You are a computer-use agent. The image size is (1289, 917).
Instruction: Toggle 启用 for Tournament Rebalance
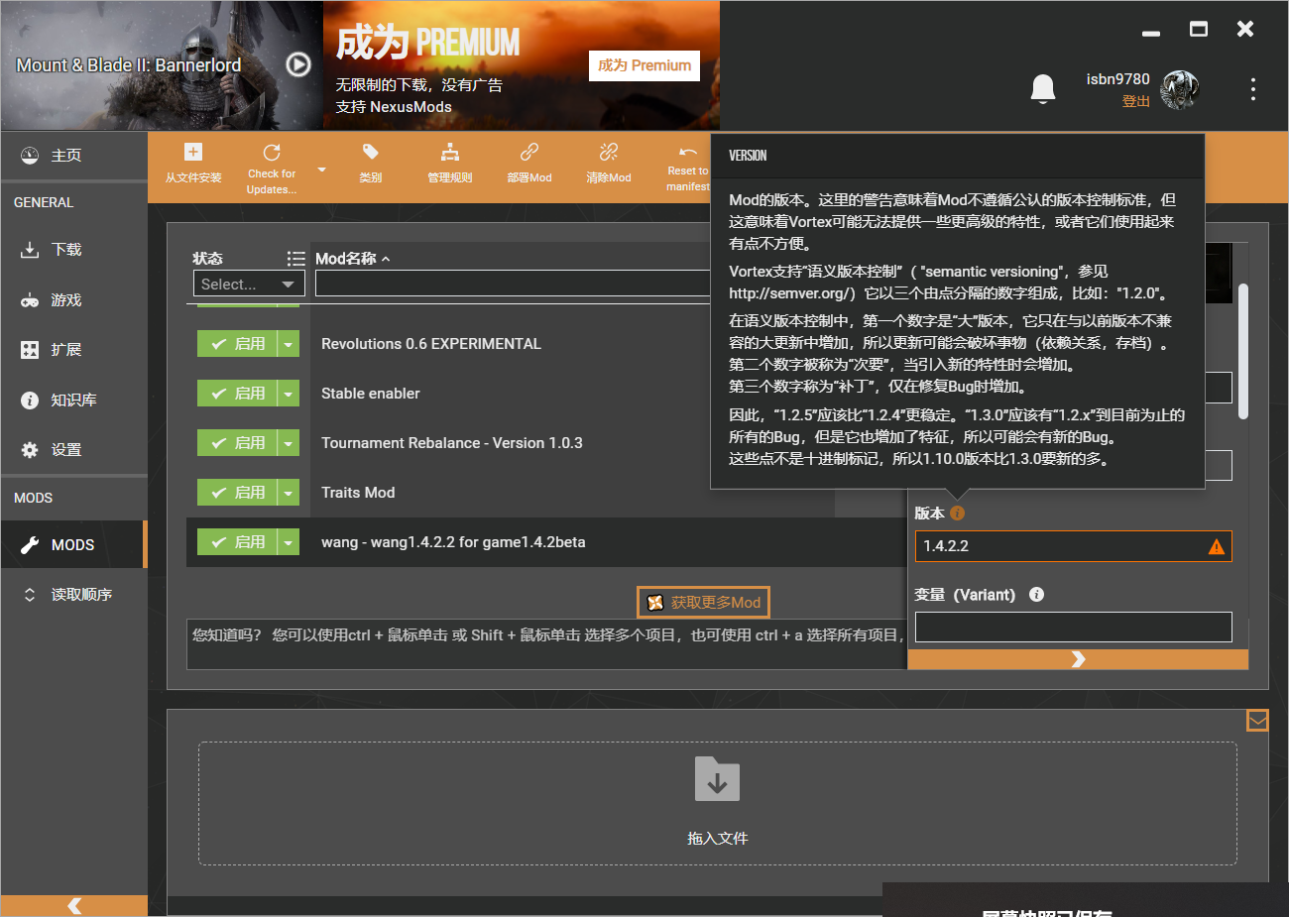(237, 443)
